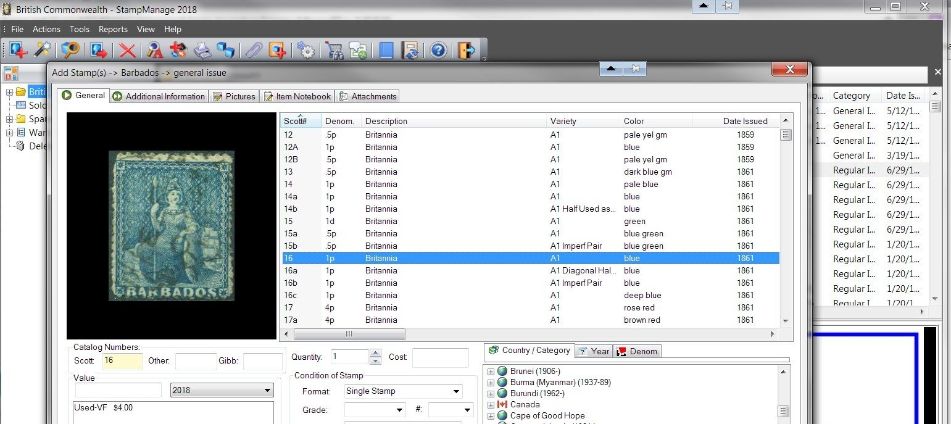Expand the Canada tree node
Image resolution: width=951 pixels, height=424 pixels.
point(491,405)
